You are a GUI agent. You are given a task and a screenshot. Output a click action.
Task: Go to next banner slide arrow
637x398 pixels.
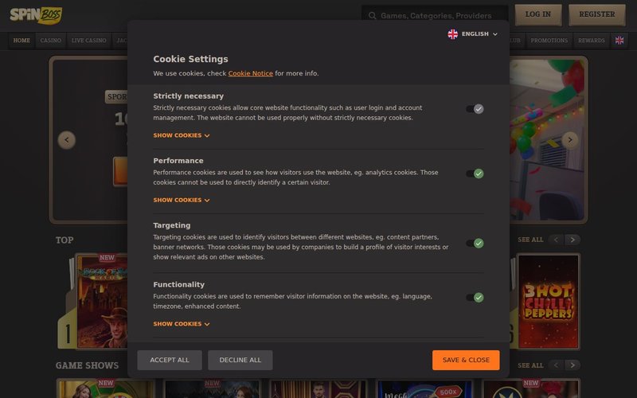point(570,140)
